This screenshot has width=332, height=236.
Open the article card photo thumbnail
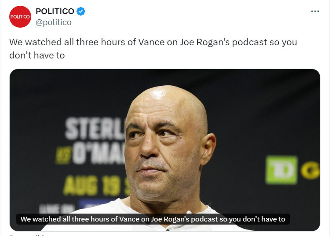click(165, 150)
